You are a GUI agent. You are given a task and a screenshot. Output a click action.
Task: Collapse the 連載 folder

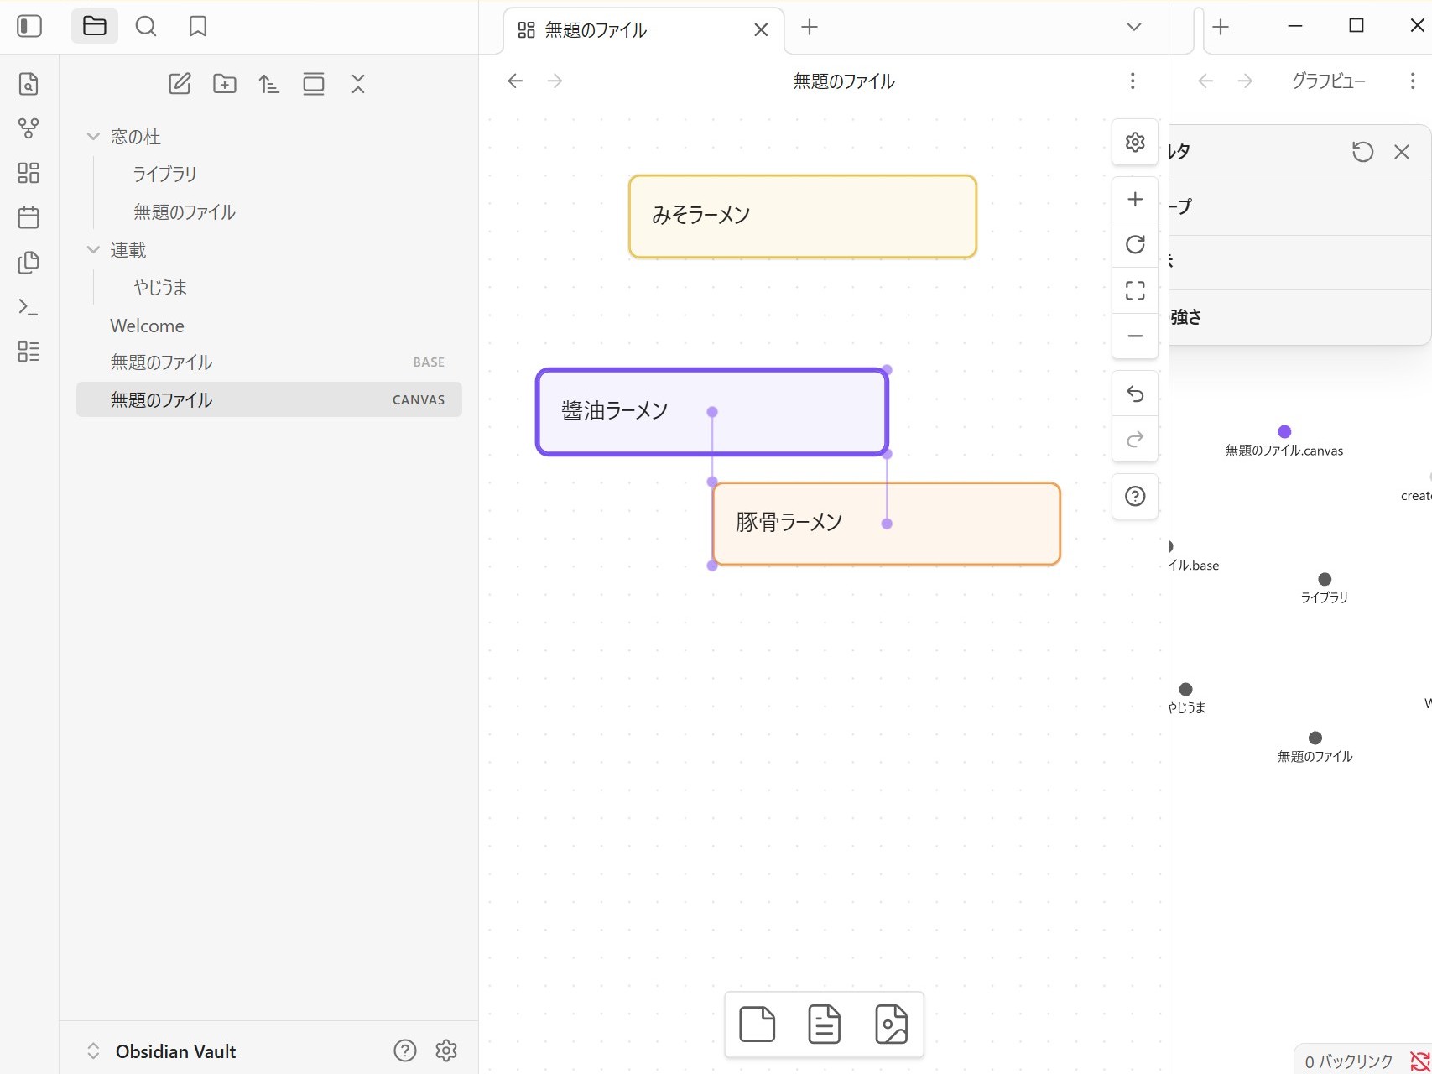click(93, 250)
